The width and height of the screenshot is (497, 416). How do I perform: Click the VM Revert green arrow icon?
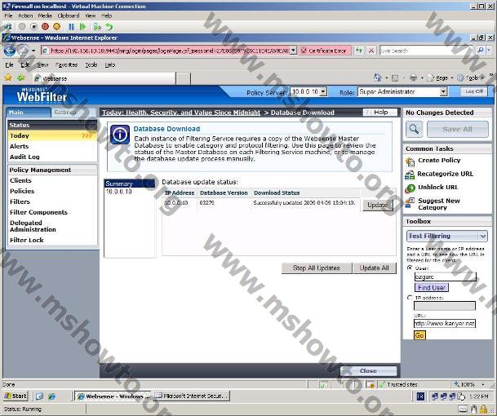pos(109,27)
